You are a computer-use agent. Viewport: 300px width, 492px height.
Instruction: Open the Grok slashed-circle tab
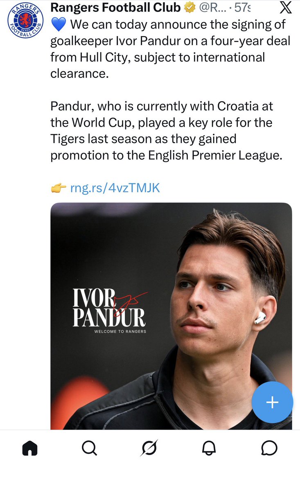coord(149,448)
